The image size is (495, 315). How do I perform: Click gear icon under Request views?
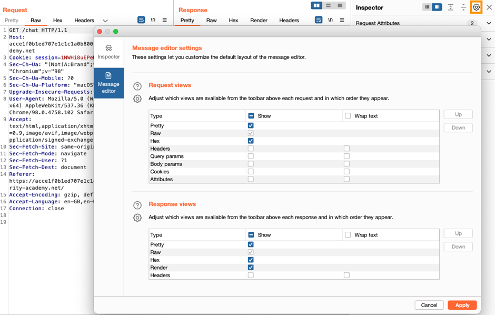coord(137,99)
